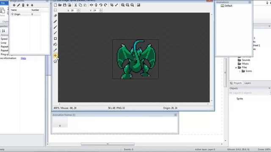Switch to the Projects tab

[x=236, y=83]
